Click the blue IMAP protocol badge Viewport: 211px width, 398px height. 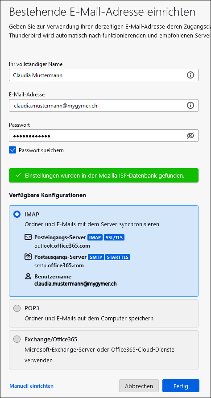[x=95, y=237]
